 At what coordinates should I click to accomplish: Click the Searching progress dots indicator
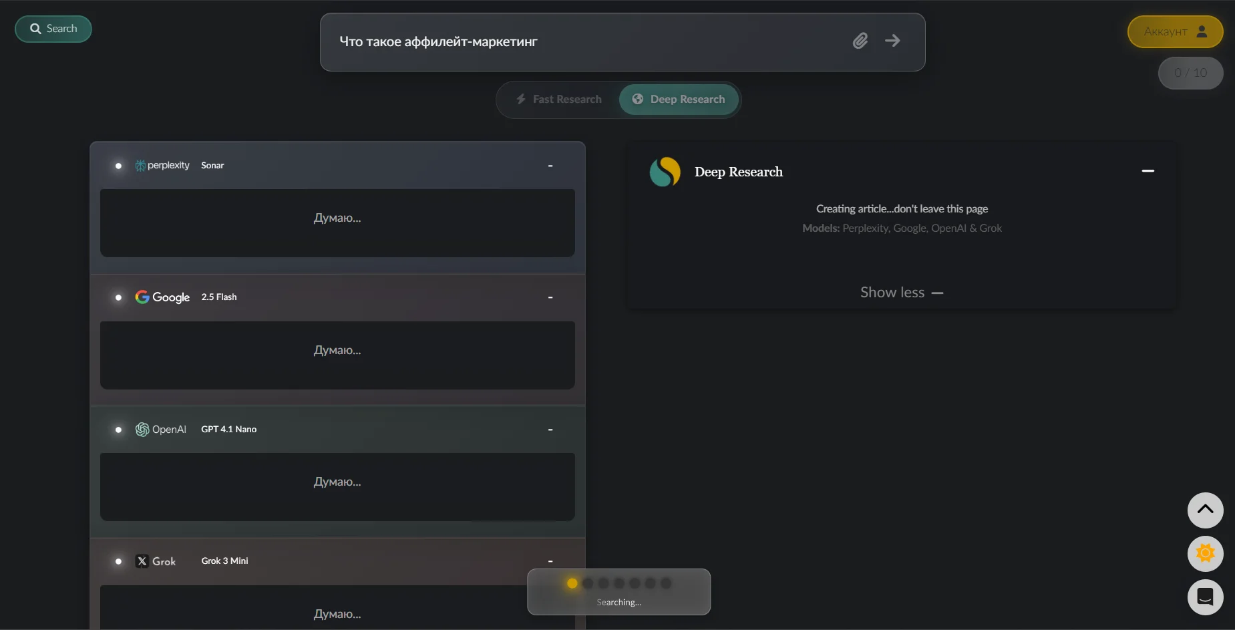click(x=619, y=583)
